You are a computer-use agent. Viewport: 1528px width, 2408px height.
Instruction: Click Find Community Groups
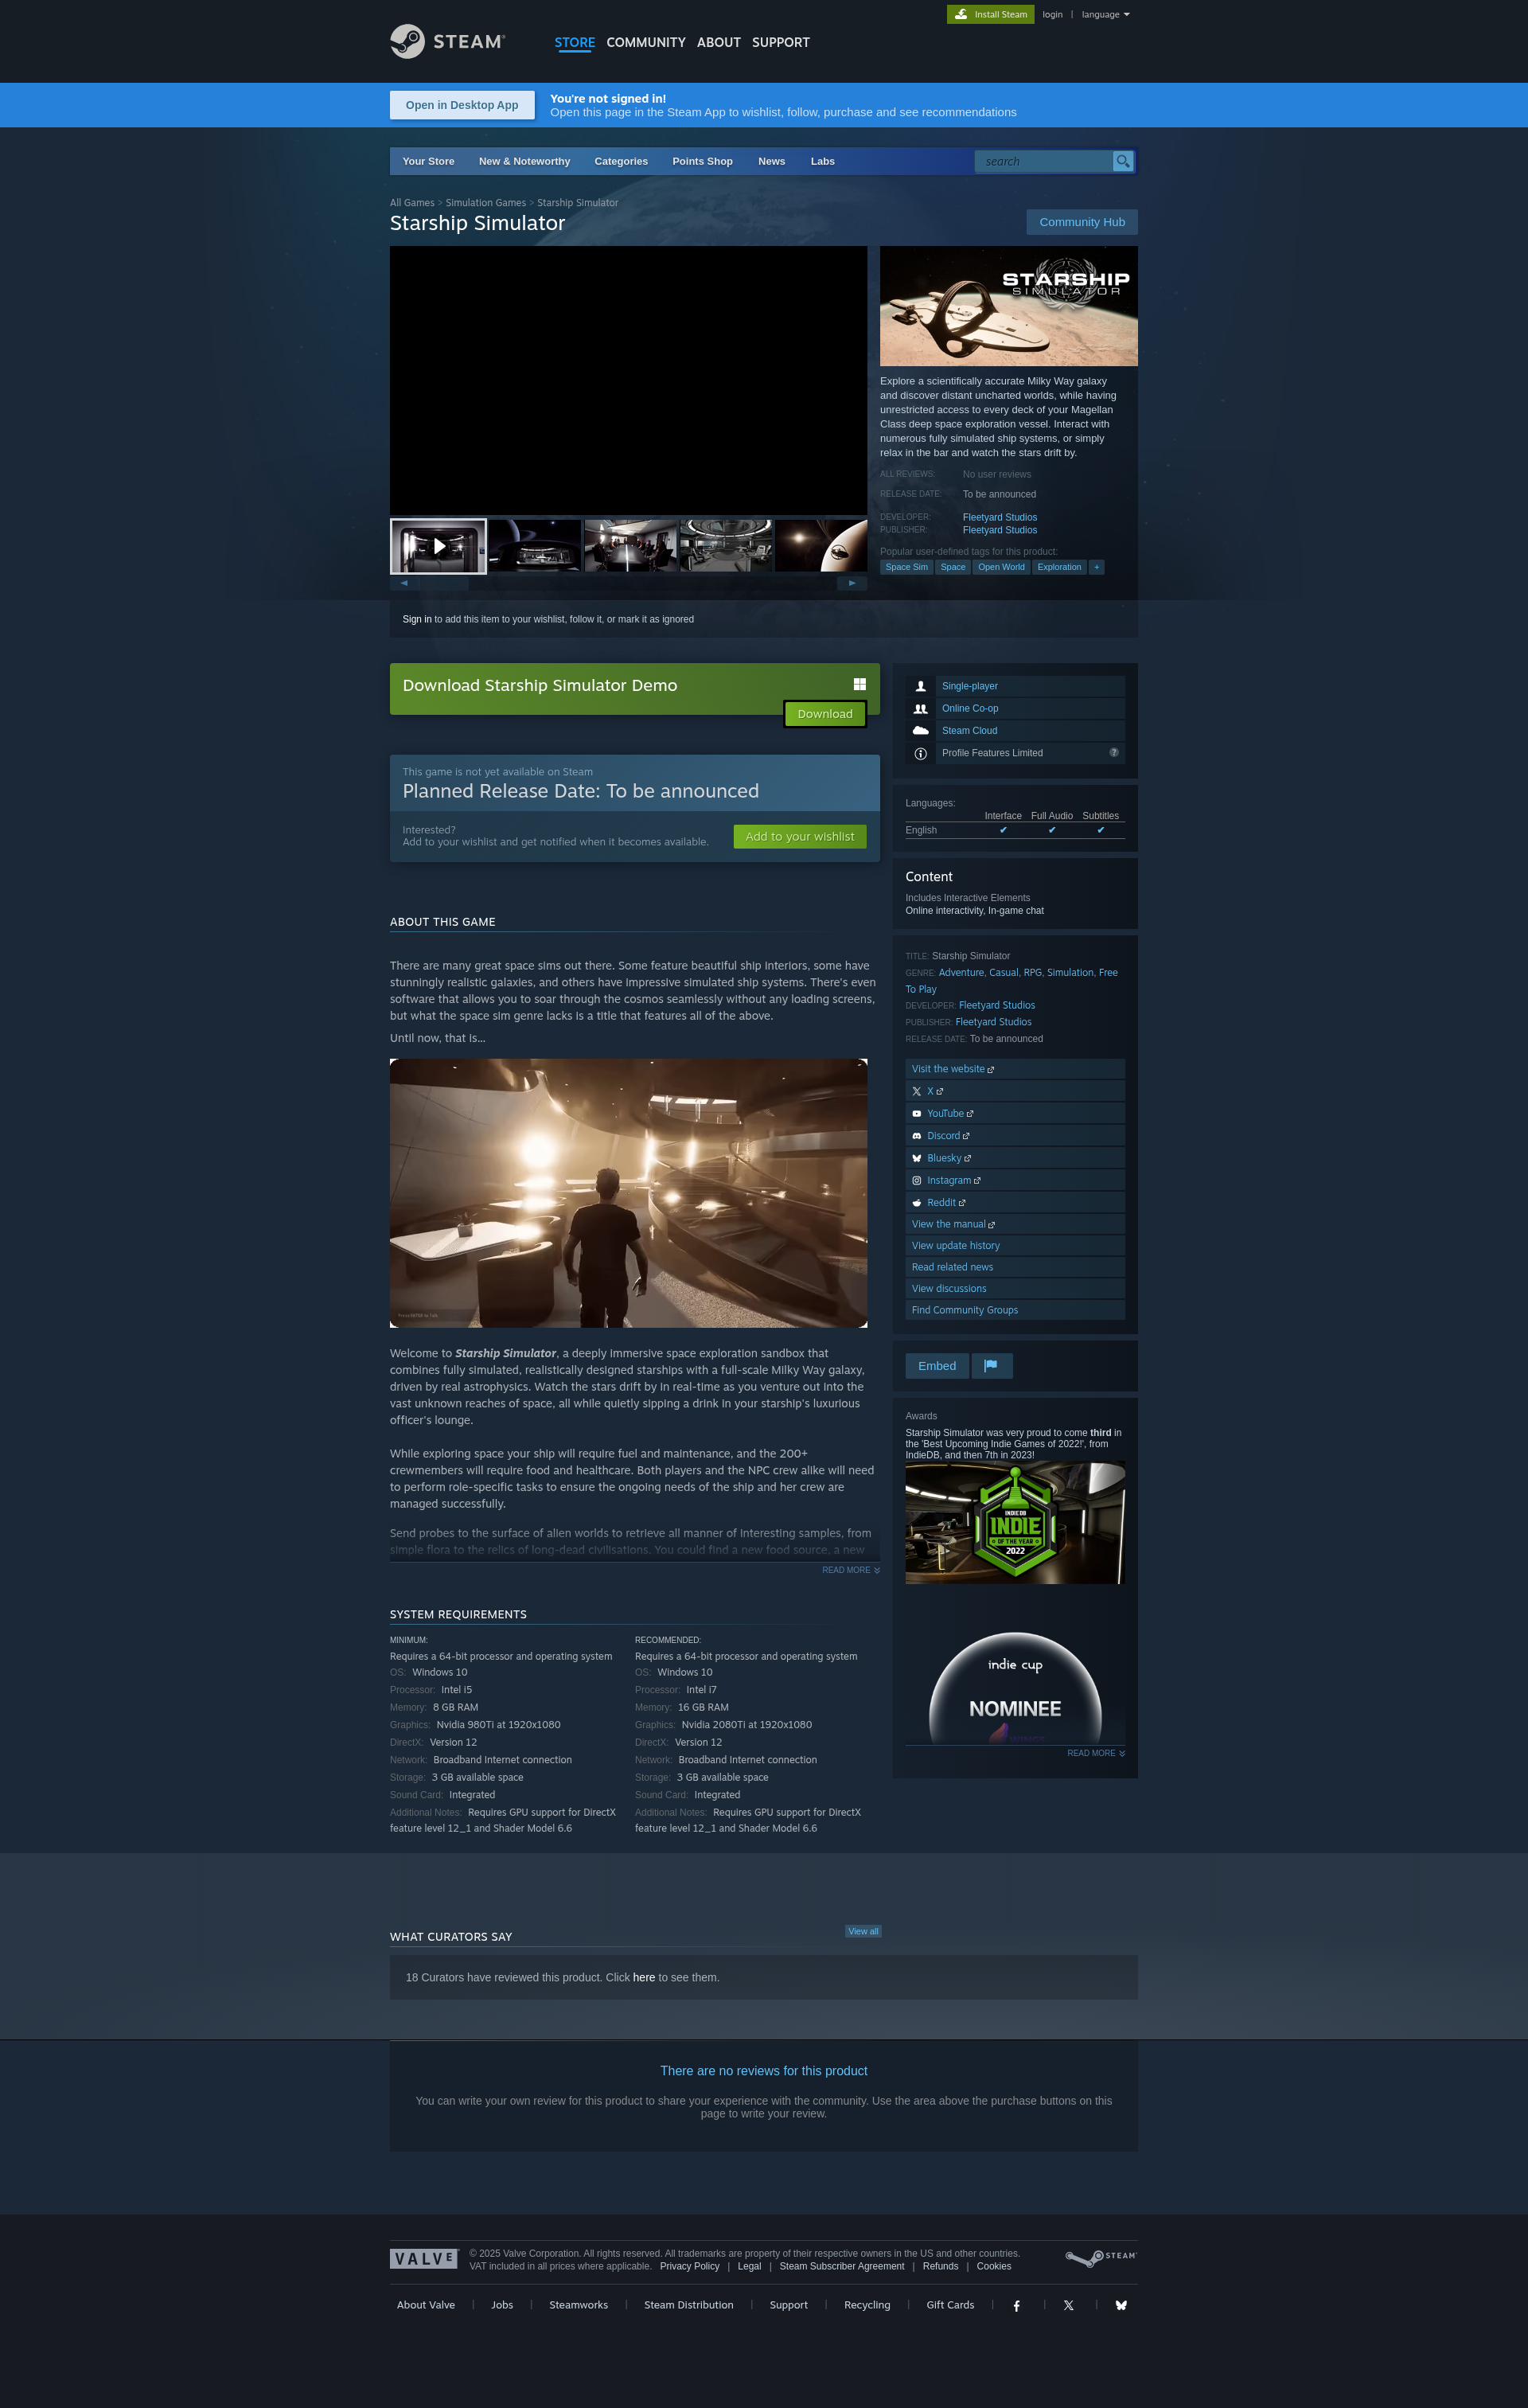click(x=1015, y=1310)
